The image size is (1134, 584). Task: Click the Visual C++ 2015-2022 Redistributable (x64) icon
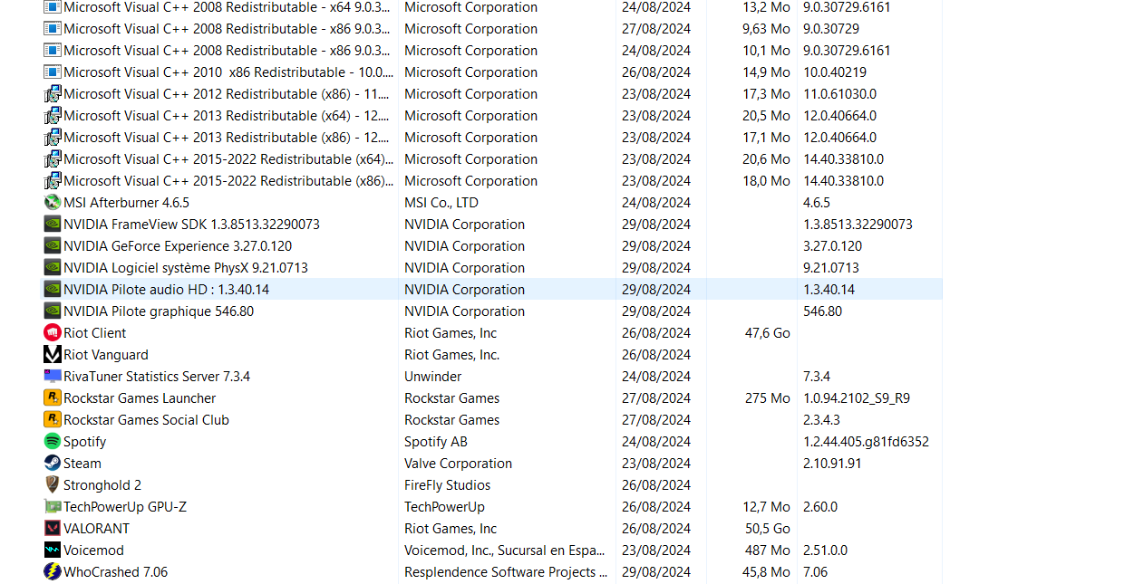pyautogui.click(x=53, y=159)
